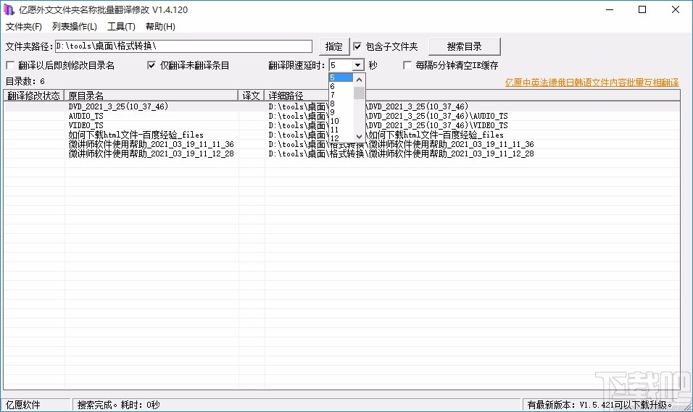Click the 指定 button

tap(333, 46)
